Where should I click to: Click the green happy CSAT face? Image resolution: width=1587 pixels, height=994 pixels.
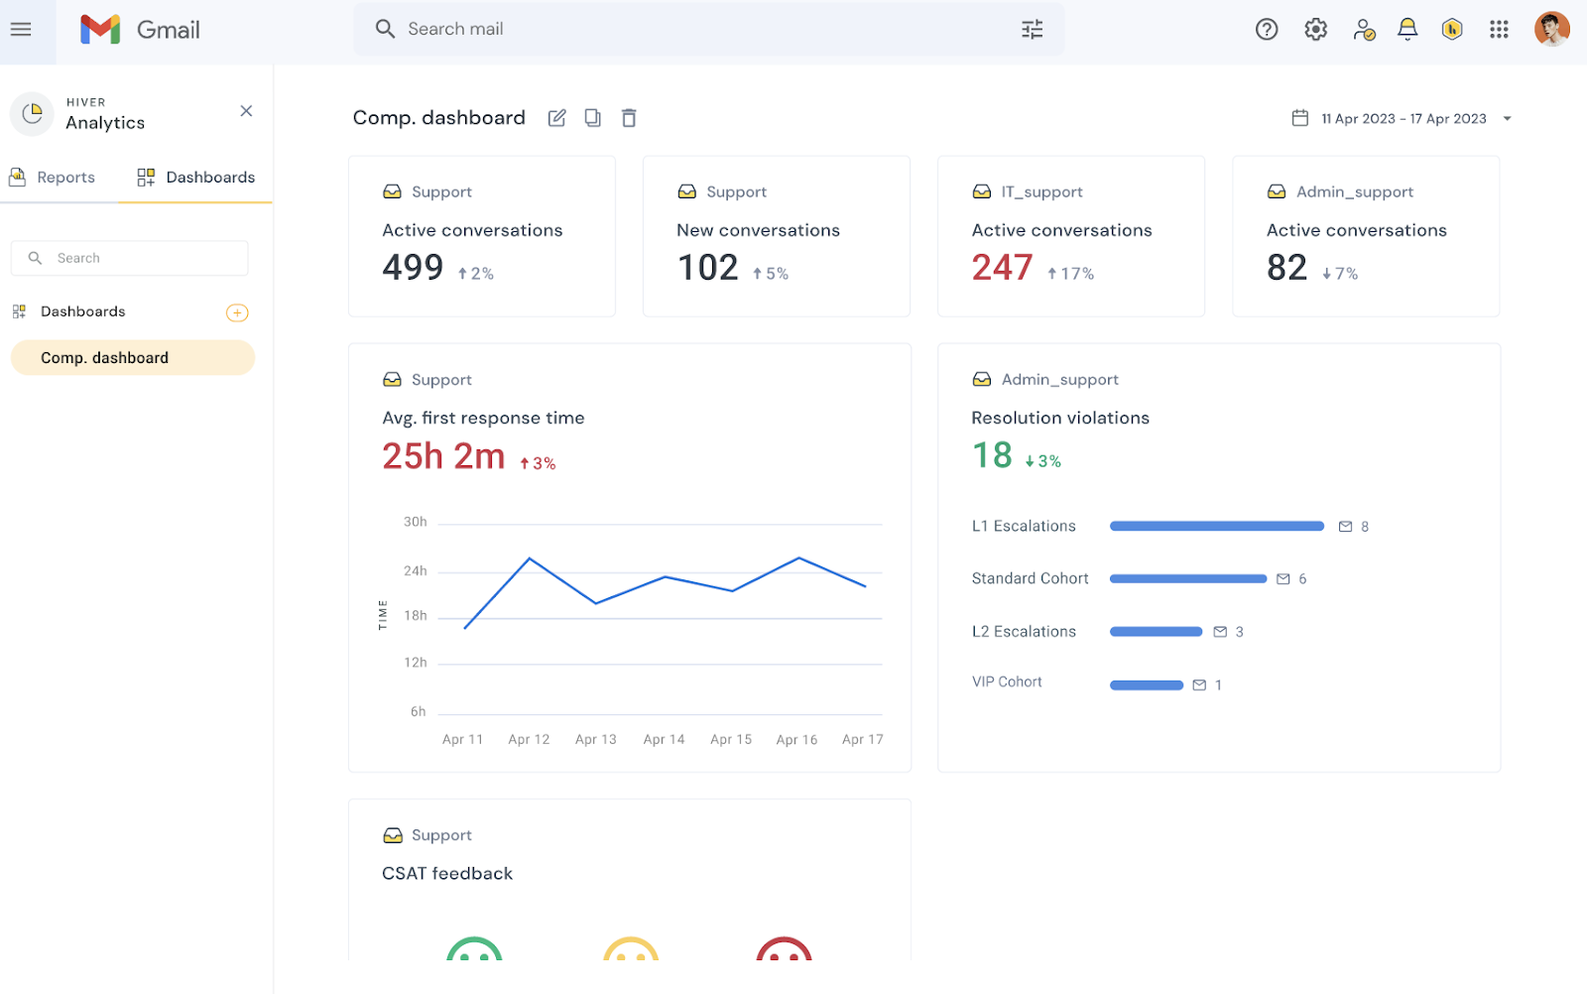pos(474,949)
